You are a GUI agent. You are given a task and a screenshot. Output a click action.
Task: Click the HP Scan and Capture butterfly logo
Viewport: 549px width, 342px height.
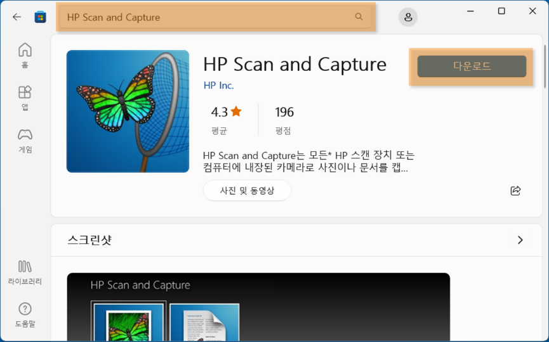point(128,111)
